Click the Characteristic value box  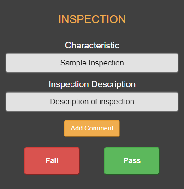click(x=92, y=63)
